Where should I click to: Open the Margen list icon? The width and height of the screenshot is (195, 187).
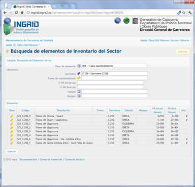(79, 96)
